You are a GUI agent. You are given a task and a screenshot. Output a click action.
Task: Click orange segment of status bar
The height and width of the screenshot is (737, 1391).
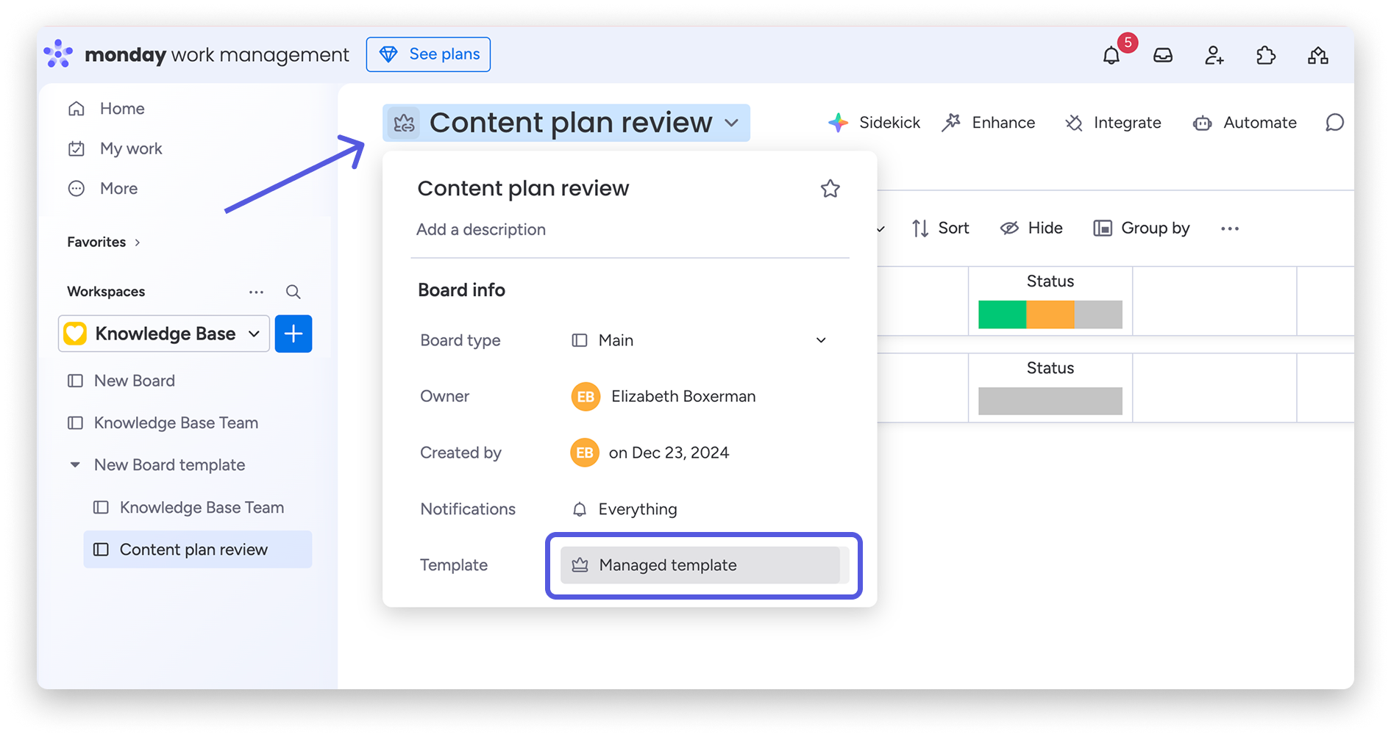click(1050, 314)
